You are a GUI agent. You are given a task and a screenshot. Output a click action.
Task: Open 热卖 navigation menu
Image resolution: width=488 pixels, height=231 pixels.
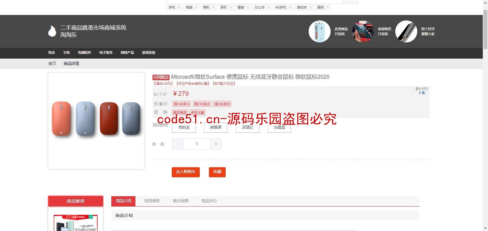click(52, 53)
